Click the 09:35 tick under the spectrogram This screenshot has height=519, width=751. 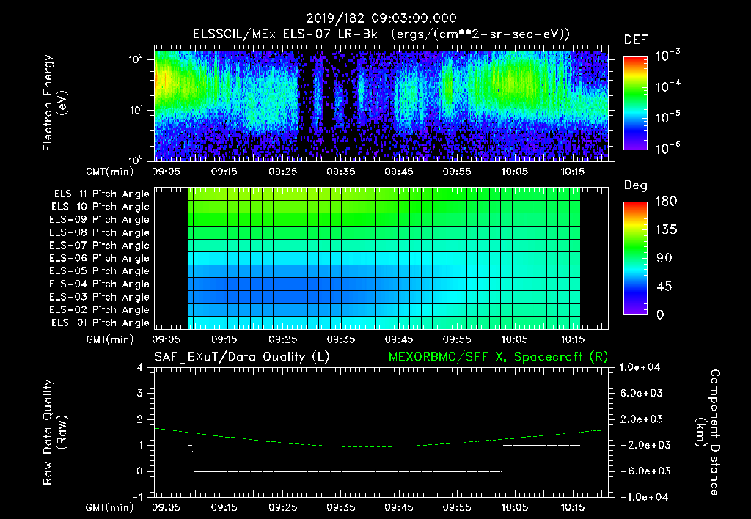pos(340,172)
